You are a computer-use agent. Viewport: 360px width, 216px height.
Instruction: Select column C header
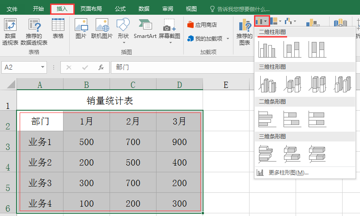(133, 84)
